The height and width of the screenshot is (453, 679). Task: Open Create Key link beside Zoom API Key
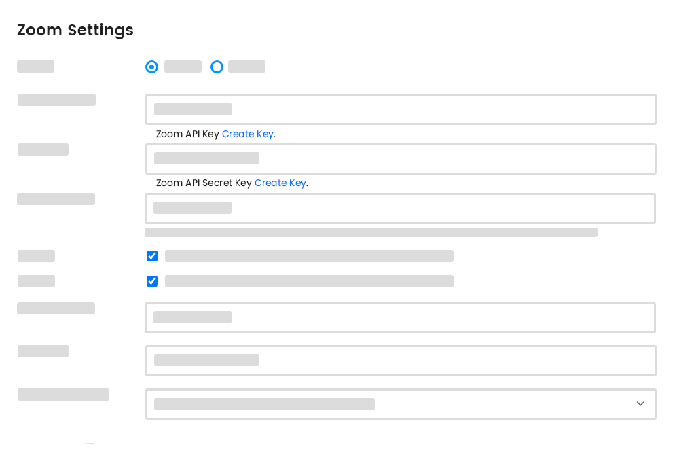coord(247,134)
